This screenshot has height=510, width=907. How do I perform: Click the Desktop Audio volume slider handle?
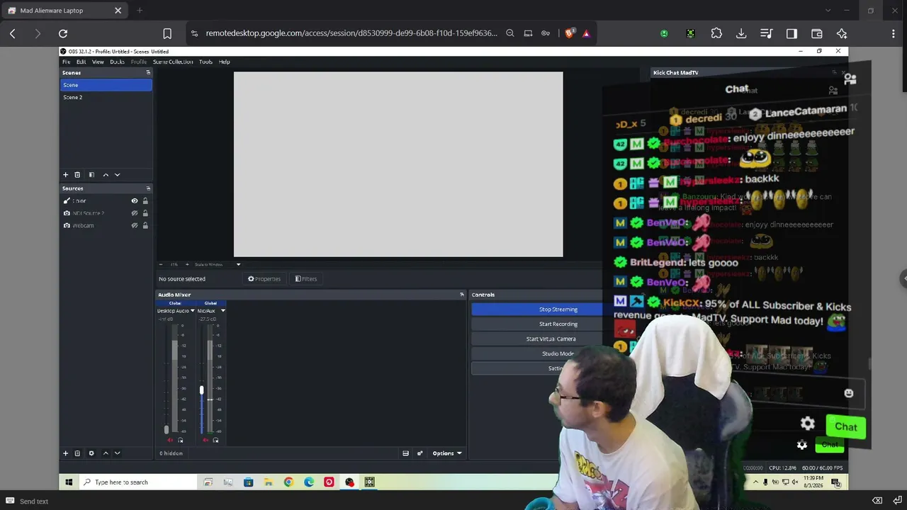167,429
